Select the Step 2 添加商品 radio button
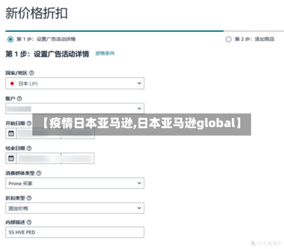This screenshot has height=249, width=284. [x=228, y=39]
